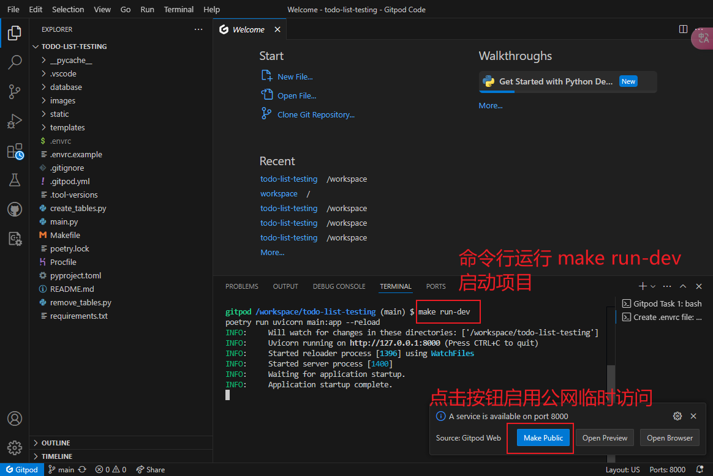
Task: Click the Open Browser button
Action: (x=670, y=438)
